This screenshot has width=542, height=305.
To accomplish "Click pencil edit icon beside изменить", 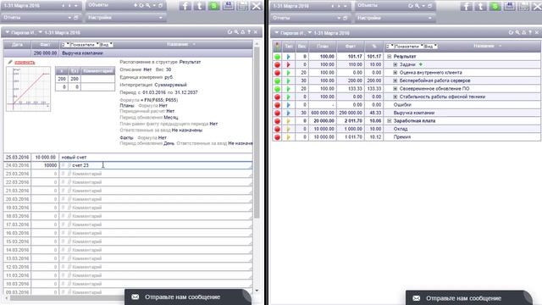I will 10,62.
